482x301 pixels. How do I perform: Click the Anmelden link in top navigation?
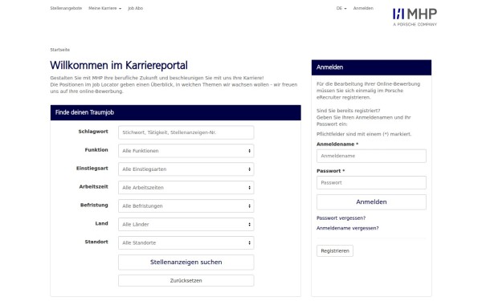(x=363, y=8)
